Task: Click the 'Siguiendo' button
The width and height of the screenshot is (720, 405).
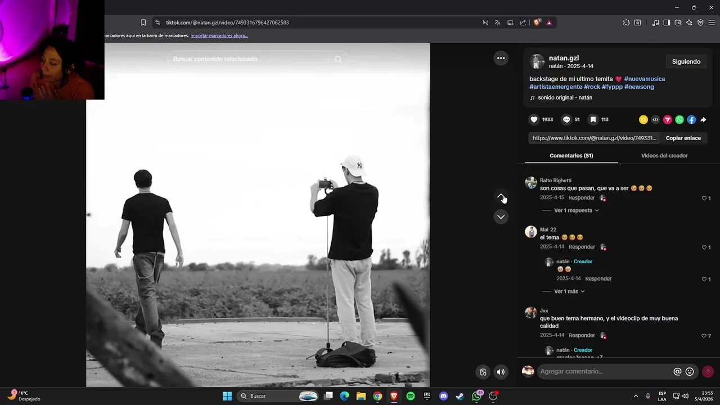Action: [x=686, y=61]
